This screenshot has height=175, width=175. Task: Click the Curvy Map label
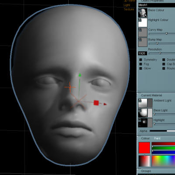(x=155, y=30)
